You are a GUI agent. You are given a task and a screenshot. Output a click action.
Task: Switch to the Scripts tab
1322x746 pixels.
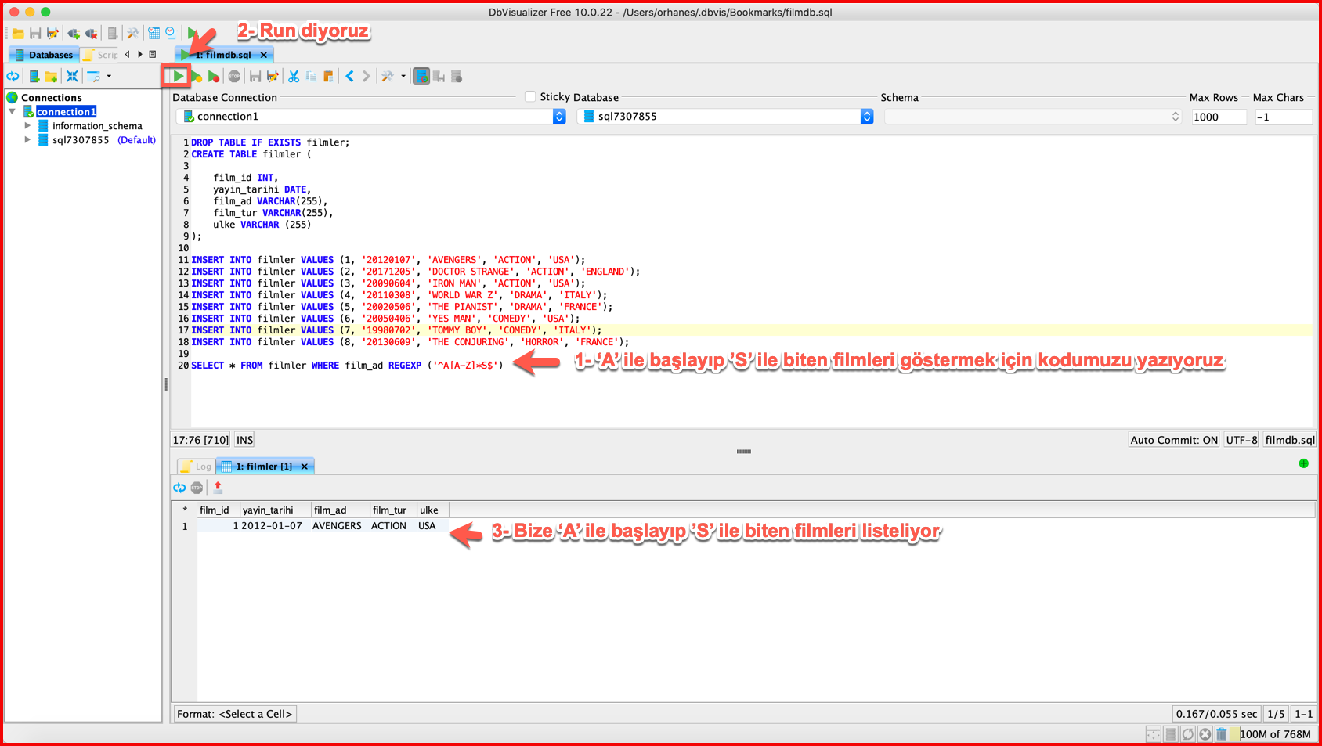[101, 55]
